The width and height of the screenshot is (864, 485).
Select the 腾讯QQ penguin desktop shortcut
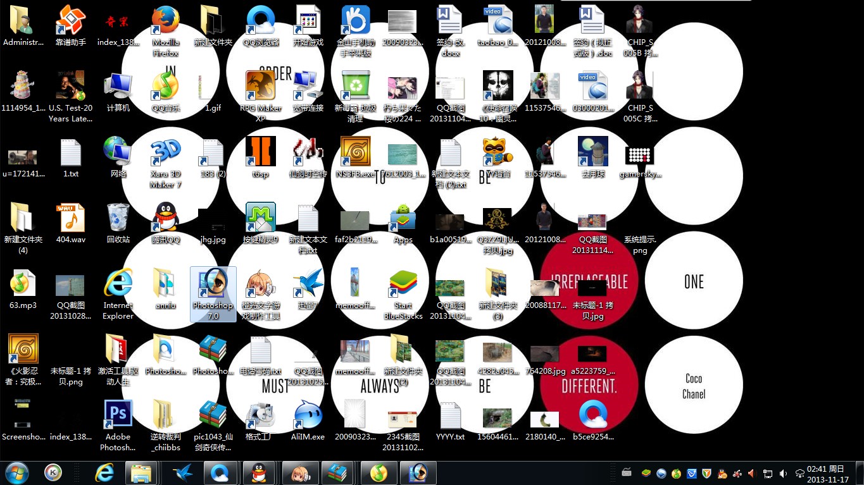[165, 223]
